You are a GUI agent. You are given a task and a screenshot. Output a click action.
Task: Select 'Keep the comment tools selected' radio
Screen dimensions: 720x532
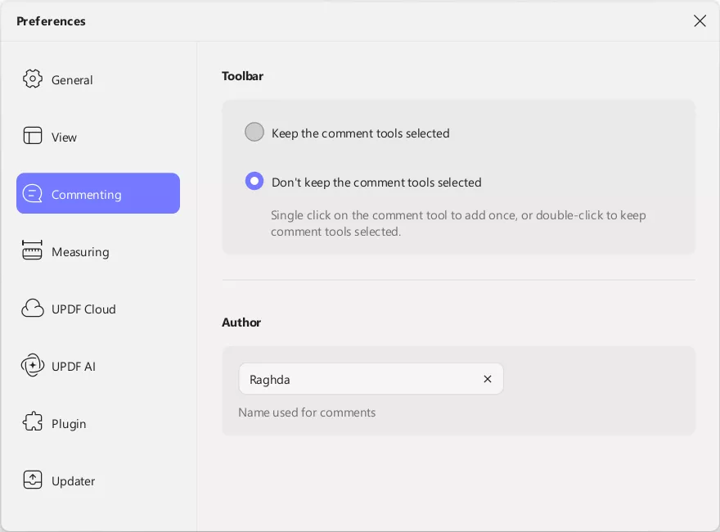(x=254, y=133)
